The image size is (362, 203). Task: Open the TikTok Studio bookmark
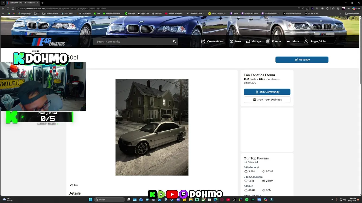coord(312,13)
